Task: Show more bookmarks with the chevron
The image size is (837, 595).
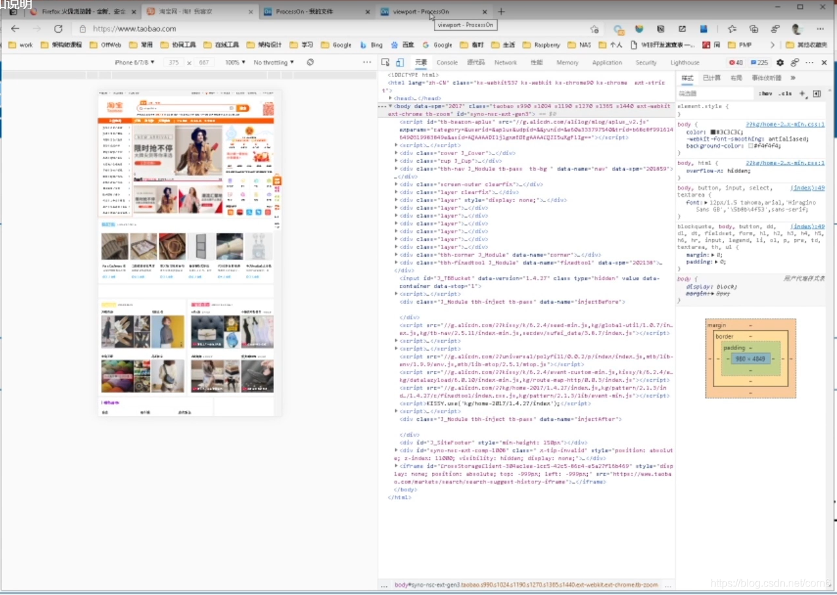Action: pyautogui.click(x=772, y=45)
